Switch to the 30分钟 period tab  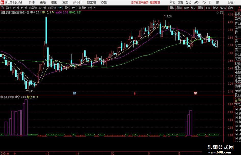[42, 8]
